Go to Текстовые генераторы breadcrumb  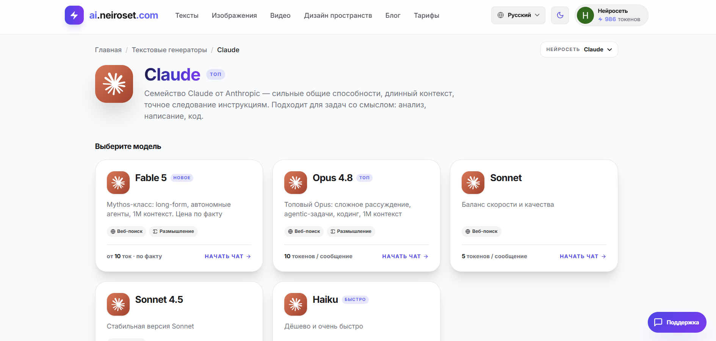coord(169,50)
